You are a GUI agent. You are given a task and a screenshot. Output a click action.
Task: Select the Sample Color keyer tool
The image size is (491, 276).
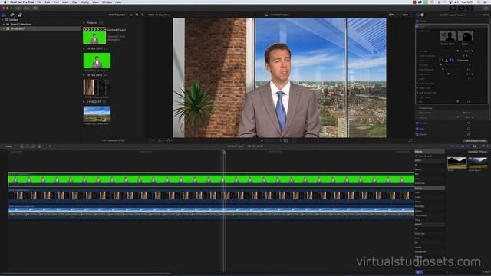(448, 37)
